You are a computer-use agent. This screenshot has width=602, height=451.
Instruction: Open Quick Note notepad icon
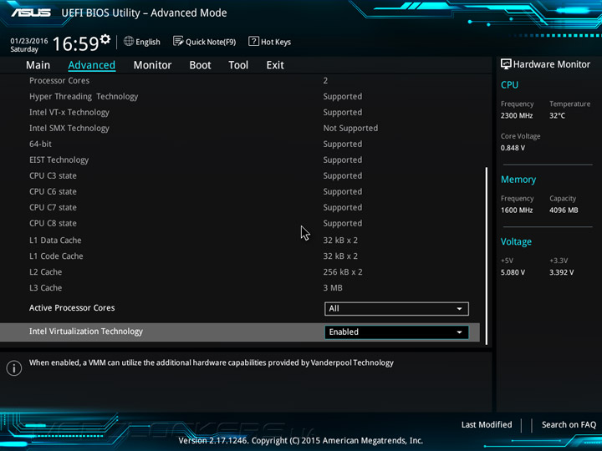point(178,42)
